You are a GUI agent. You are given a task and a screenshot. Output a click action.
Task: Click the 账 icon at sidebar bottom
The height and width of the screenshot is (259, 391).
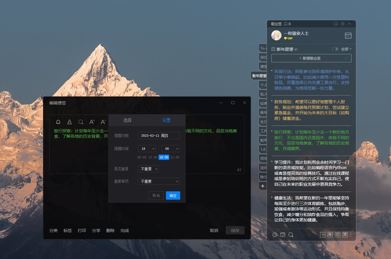click(330, 235)
